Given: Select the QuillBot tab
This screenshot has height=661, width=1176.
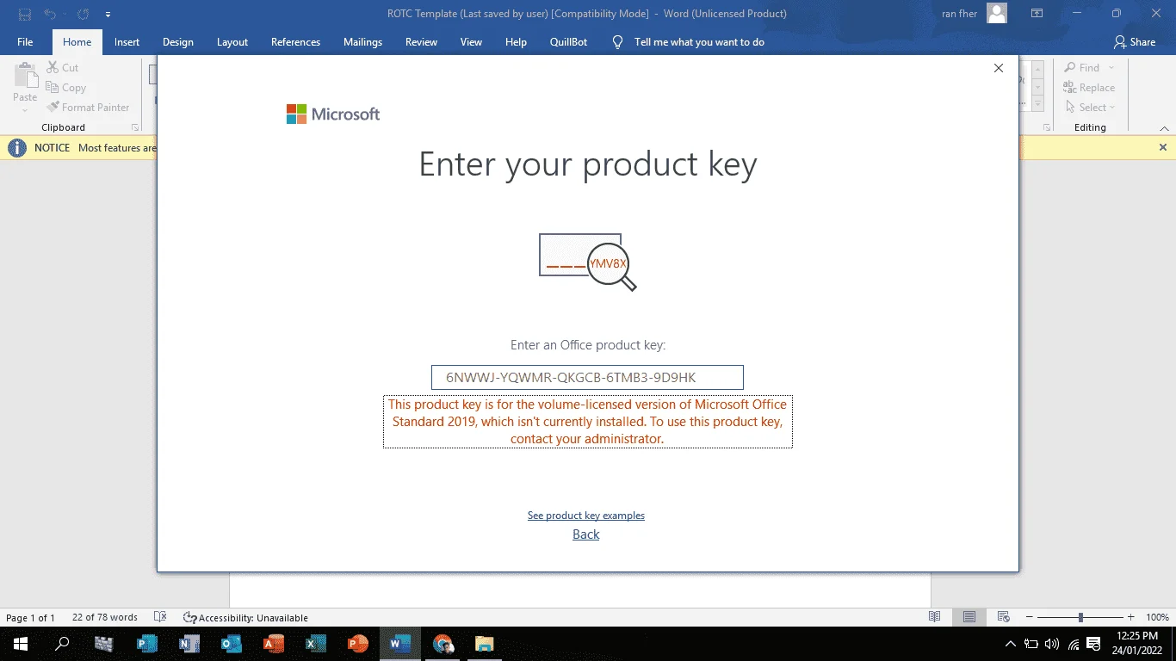Looking at the screenshot, I should tap(568, 42).
